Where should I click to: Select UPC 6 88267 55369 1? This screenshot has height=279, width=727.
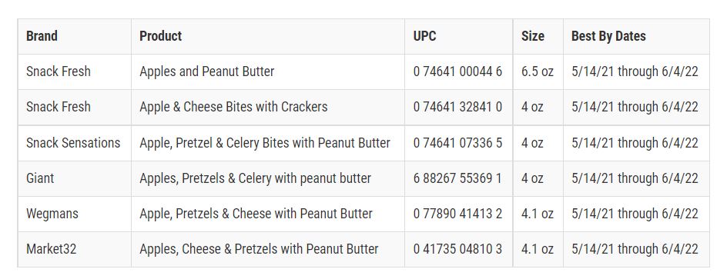458,178
